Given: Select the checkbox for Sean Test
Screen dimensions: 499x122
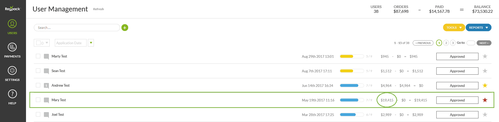Looking at the screenshot, I should tap(38, 71).
